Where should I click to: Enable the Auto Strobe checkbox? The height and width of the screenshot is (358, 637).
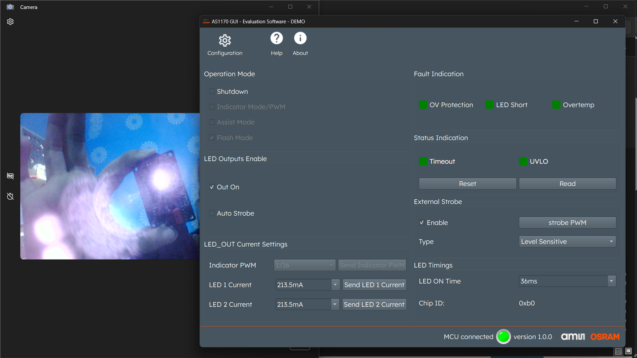pos(212,213)
